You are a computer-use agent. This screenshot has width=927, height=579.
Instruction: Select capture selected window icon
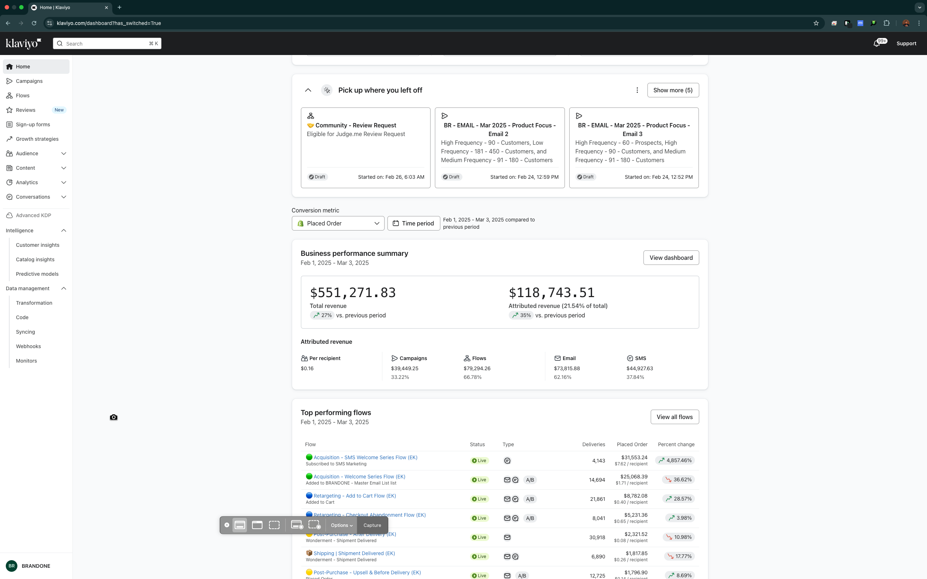pyautogui.click(x=257, y=525)
